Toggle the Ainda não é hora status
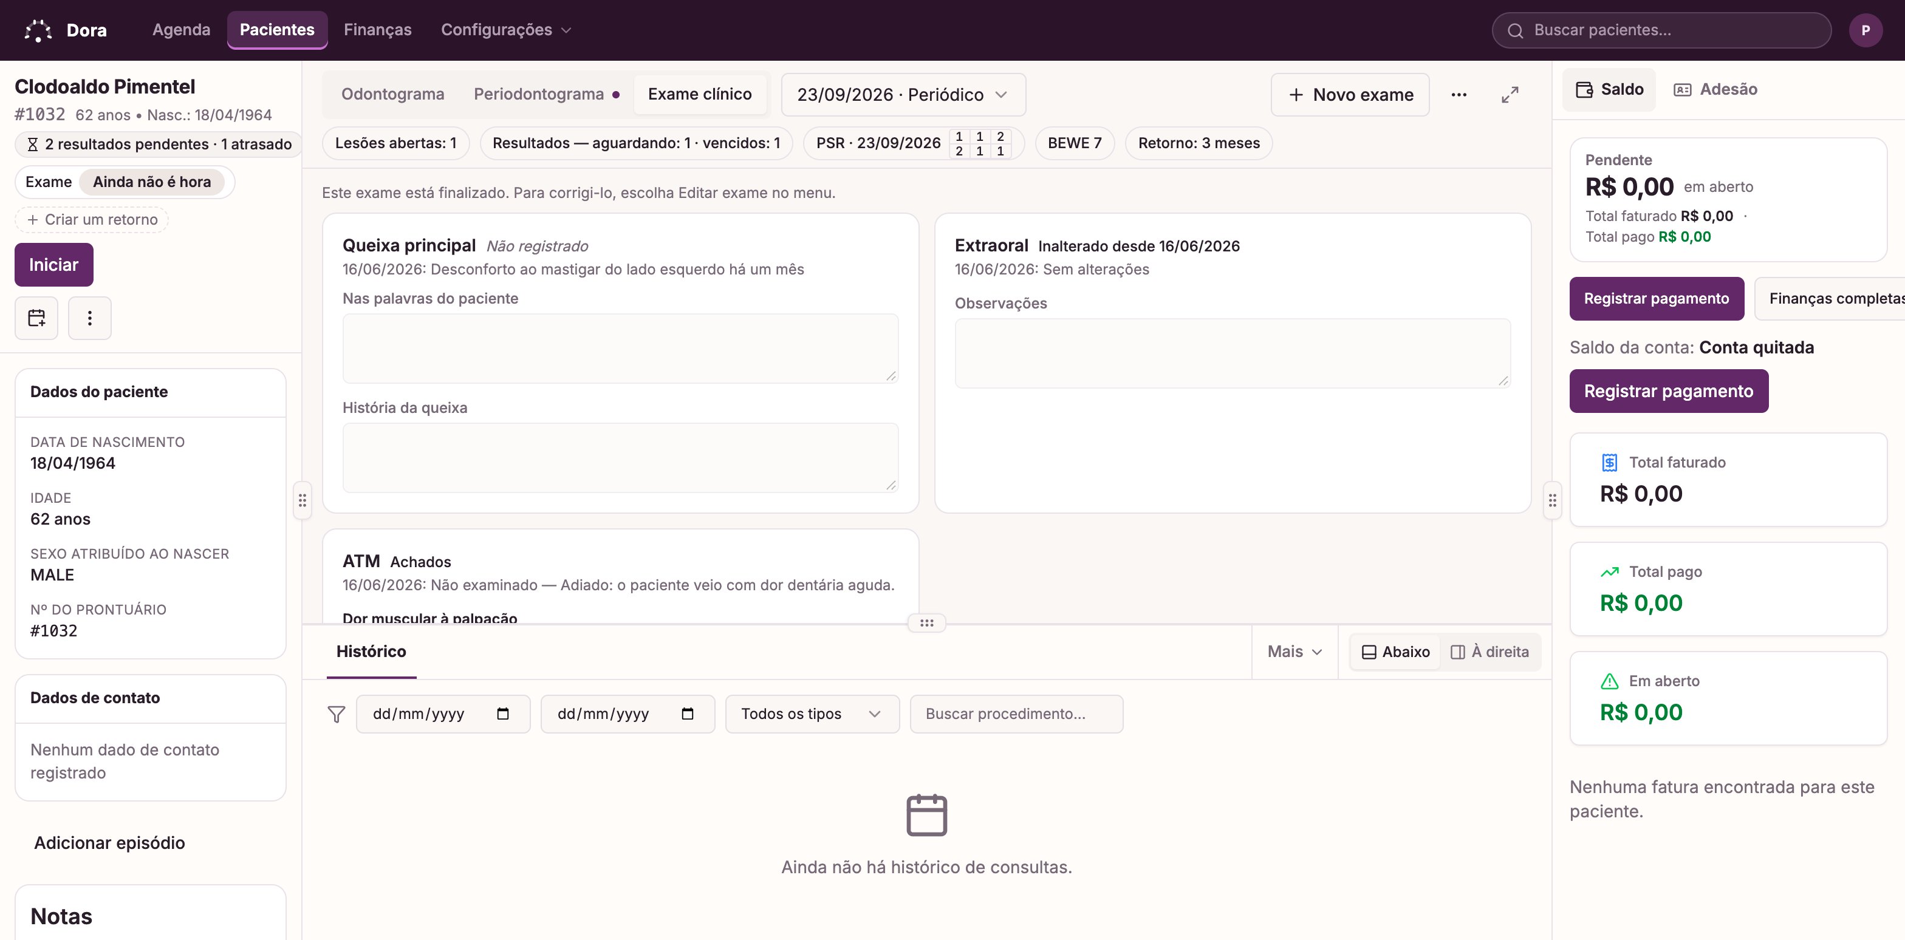This screenshot has height=940, width=1905. point(152,182)
